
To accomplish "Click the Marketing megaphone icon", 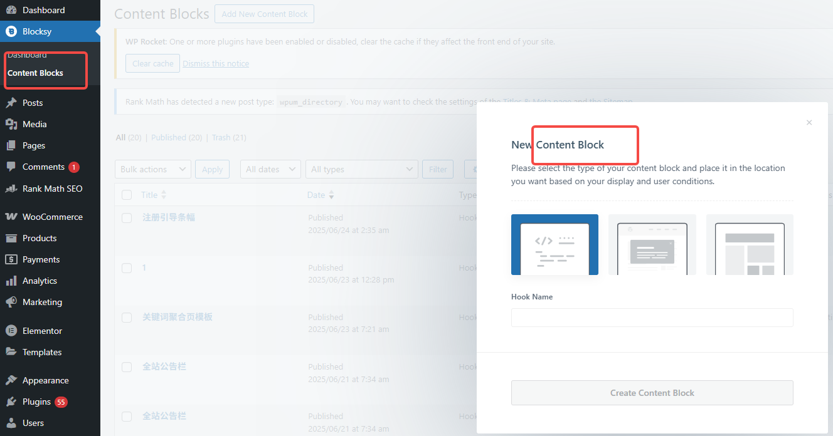I will (11, 302).
